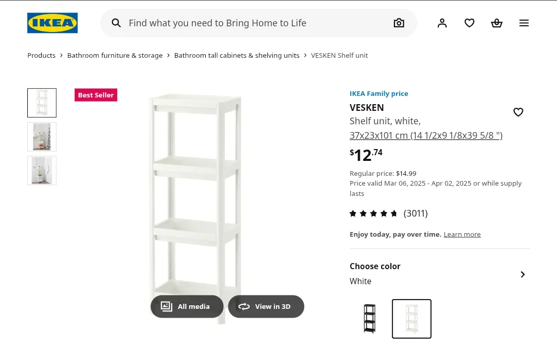Open the 37x23x101 cm dimensions link
Image resolution: width=557 pixels, height=345 pixels.
pos(426,135)
